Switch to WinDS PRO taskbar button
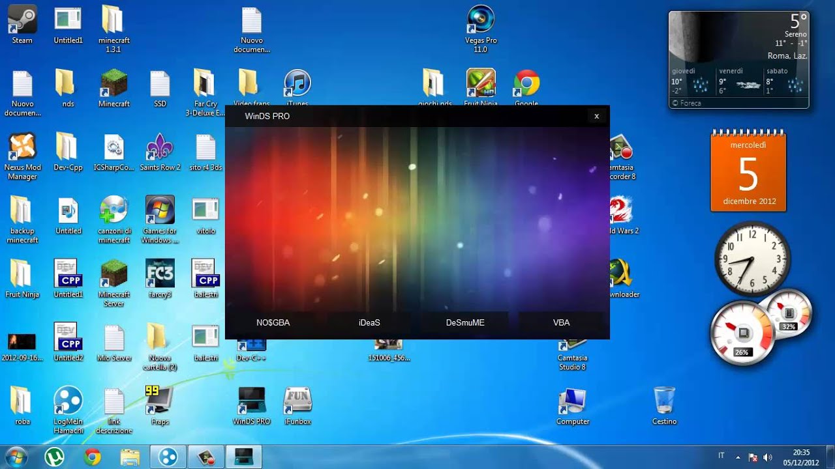The image size is (835, 469). [243, 457]
